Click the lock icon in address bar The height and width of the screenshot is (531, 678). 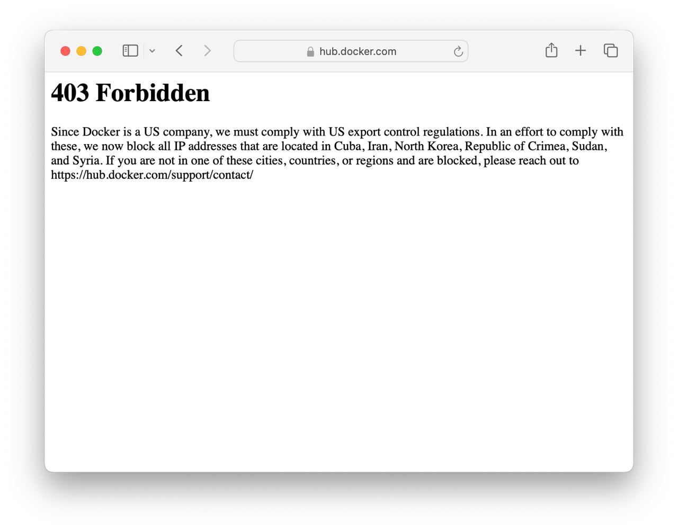(x=310, y=51)
